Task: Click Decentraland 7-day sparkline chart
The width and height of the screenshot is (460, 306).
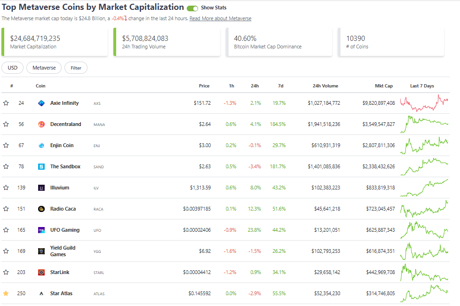Action: tap(424, 124)
